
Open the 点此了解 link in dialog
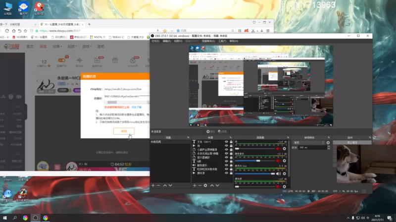click(x=137, y=107)
